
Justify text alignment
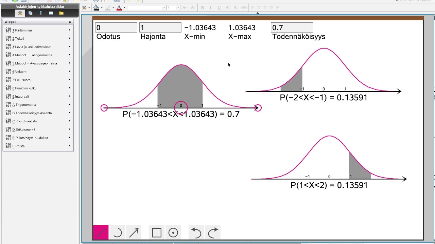pos(271,7)
